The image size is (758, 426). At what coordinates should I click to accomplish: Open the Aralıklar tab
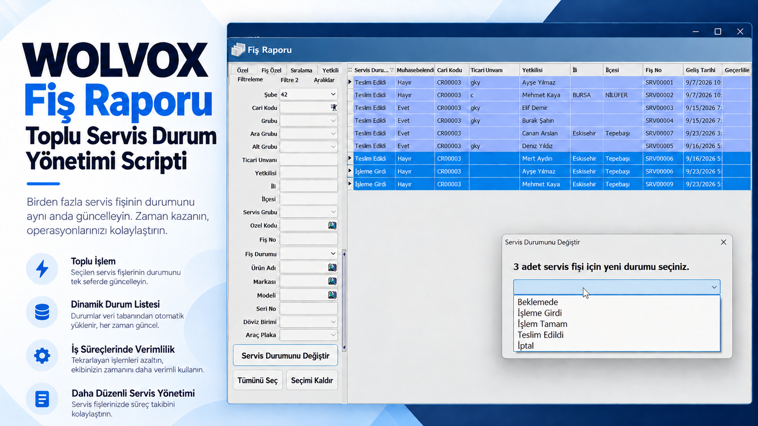click(x=324, y=80)
